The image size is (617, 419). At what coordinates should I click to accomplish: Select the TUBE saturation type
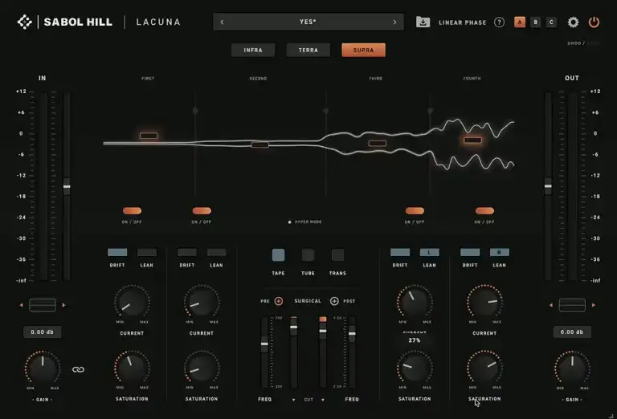tap(308, 255)
